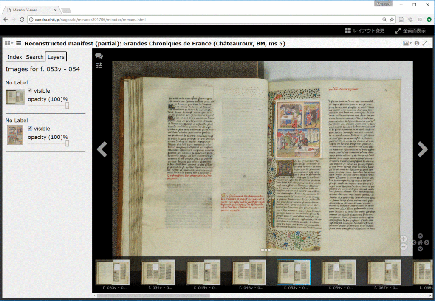Screen dimensions: 435x301
Task: Toggle the side panel with hamburger icon
Action: [x=19, y=43]
